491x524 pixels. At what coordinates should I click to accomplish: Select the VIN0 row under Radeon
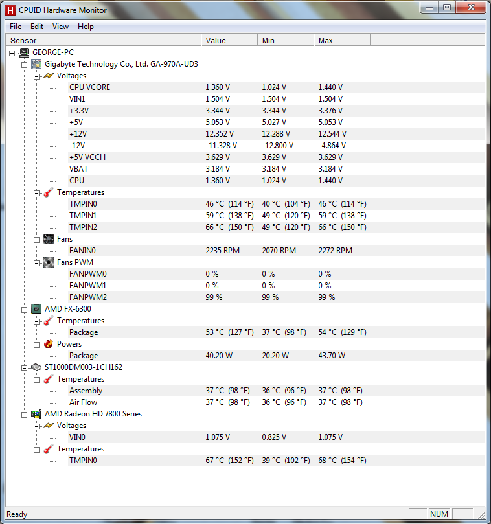277,437
